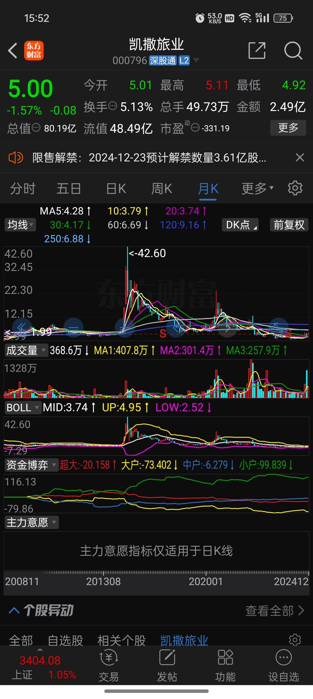Viewport: 313px width, 699px height.
Task: Tap the 发帖 pencil icon
Action: [167, 657]
